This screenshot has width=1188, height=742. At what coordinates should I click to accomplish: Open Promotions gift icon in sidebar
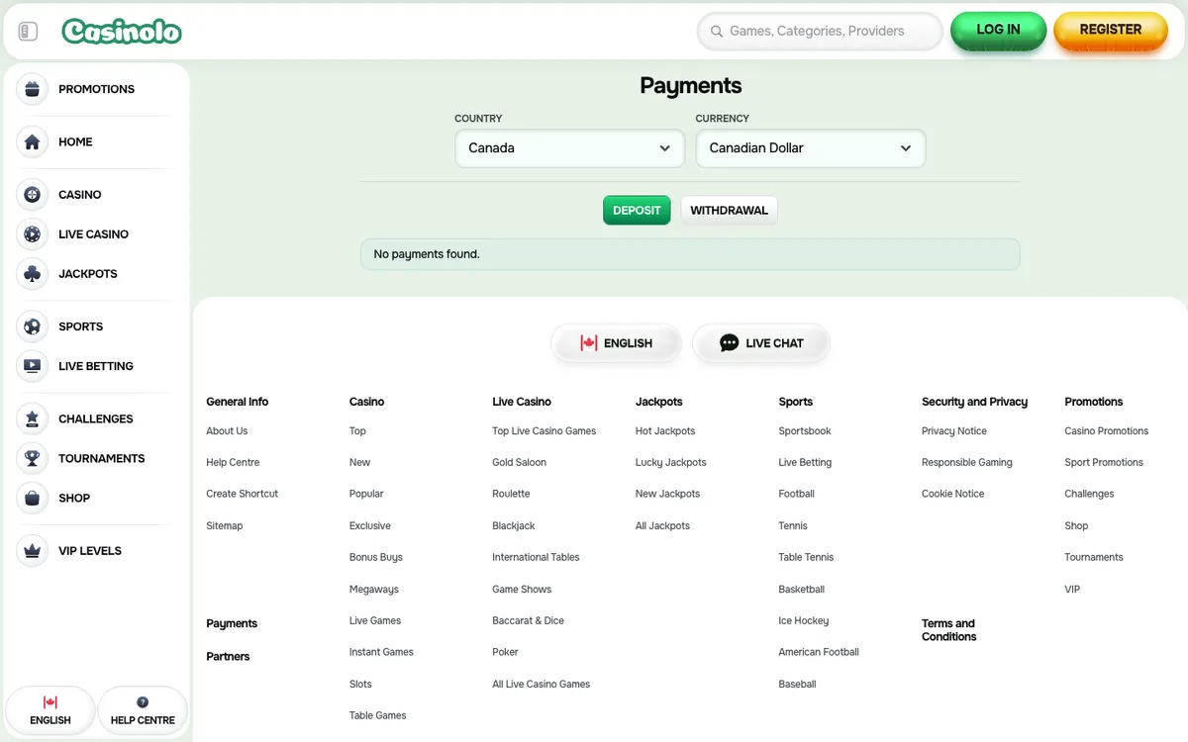click(x=32, y=89)
